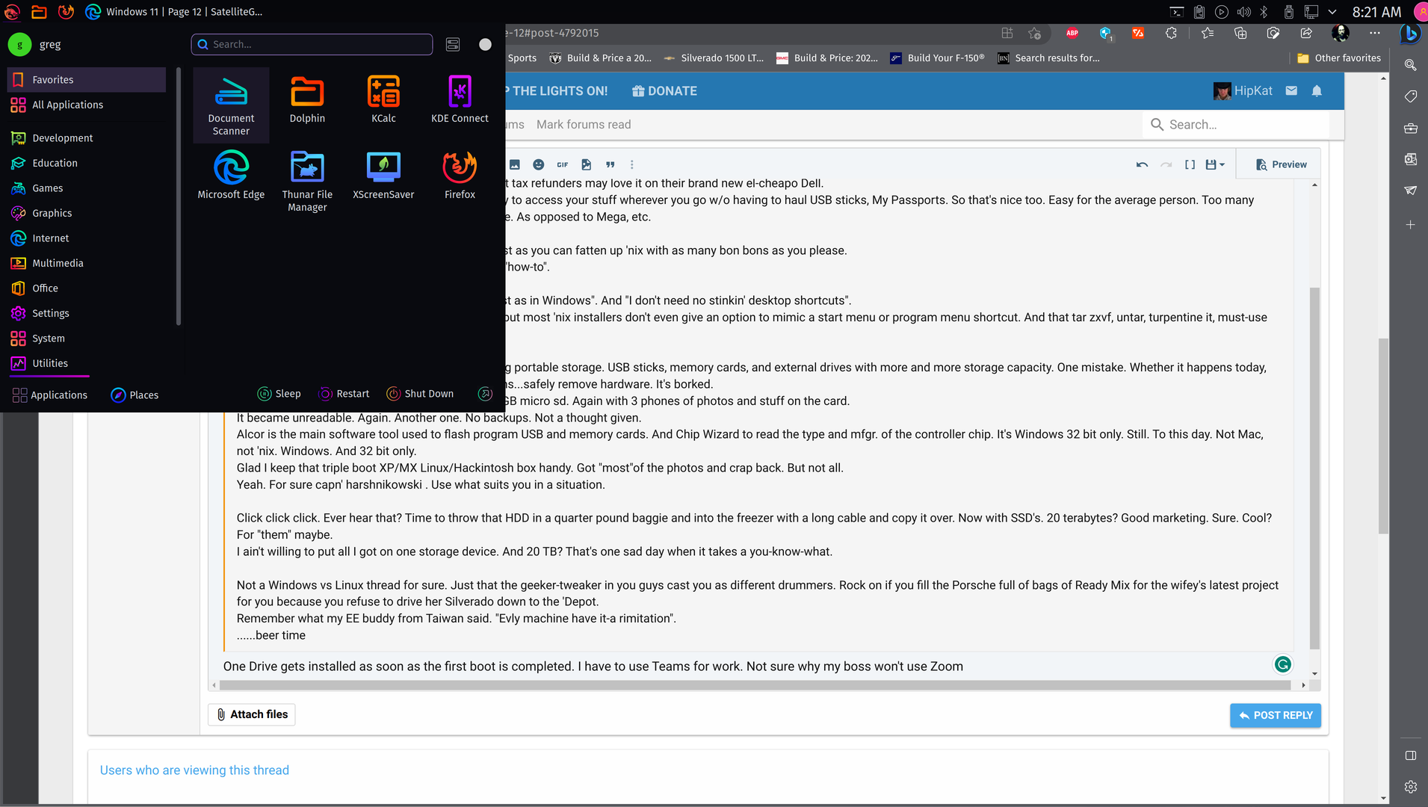Insert media button in editor
Image resolution: width=1428 pixels, height=807 pixels.
tap(586, 164)
